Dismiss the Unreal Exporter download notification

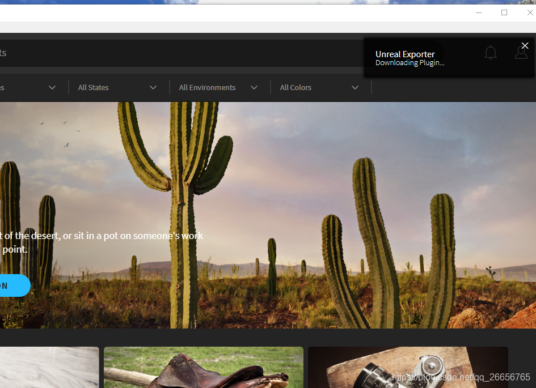(x=525, y=45)
